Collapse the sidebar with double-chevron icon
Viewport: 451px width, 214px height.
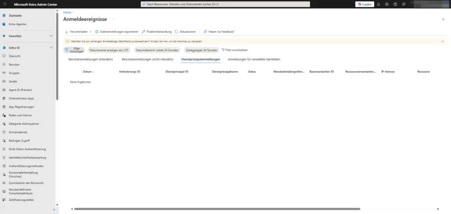coord(54,210)
